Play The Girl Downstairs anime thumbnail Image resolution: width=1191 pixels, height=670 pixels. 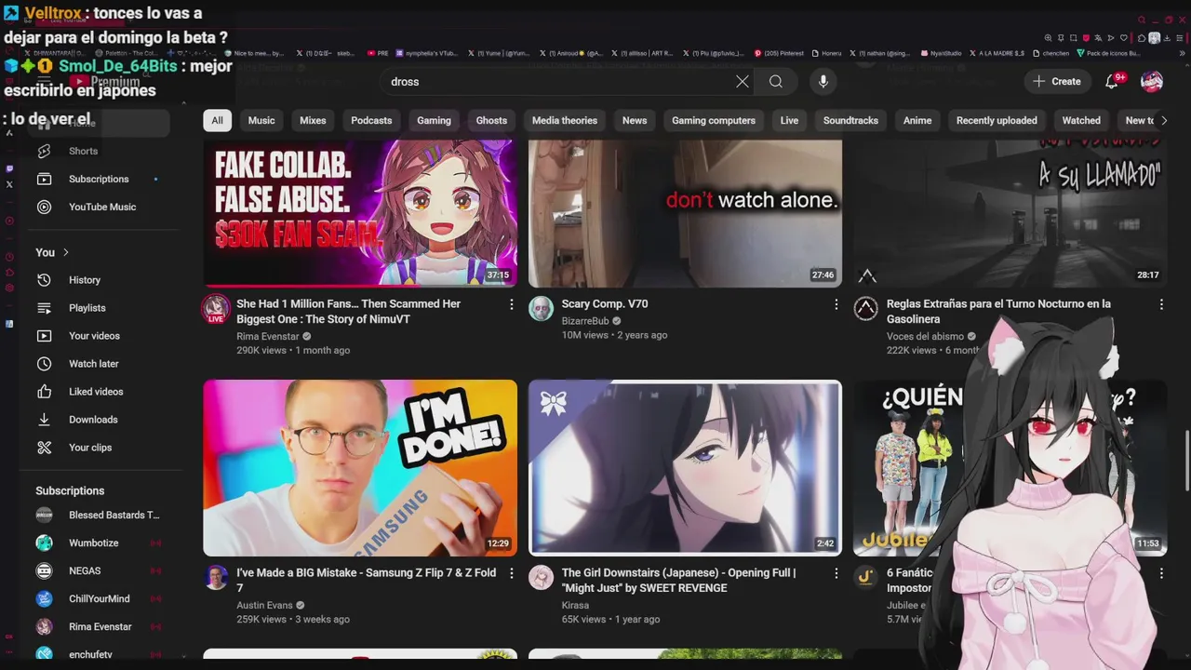[x=685, y=467]
